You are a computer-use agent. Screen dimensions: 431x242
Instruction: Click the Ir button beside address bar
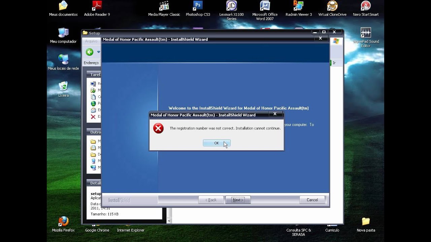[x=334, y=63]
